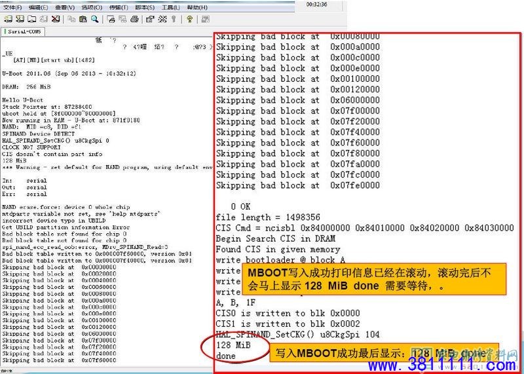524x374 pixels.
Task: Click the 'Skipping bad block at 0x00000000' line
Action: [59, 267]
